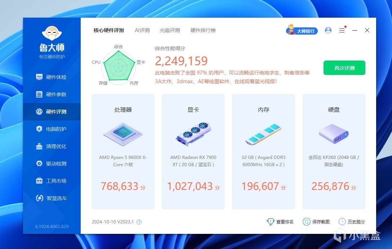This screenshot has width=392, height=249.
Task: Click the help question mark icon
Action: point(139,222)
